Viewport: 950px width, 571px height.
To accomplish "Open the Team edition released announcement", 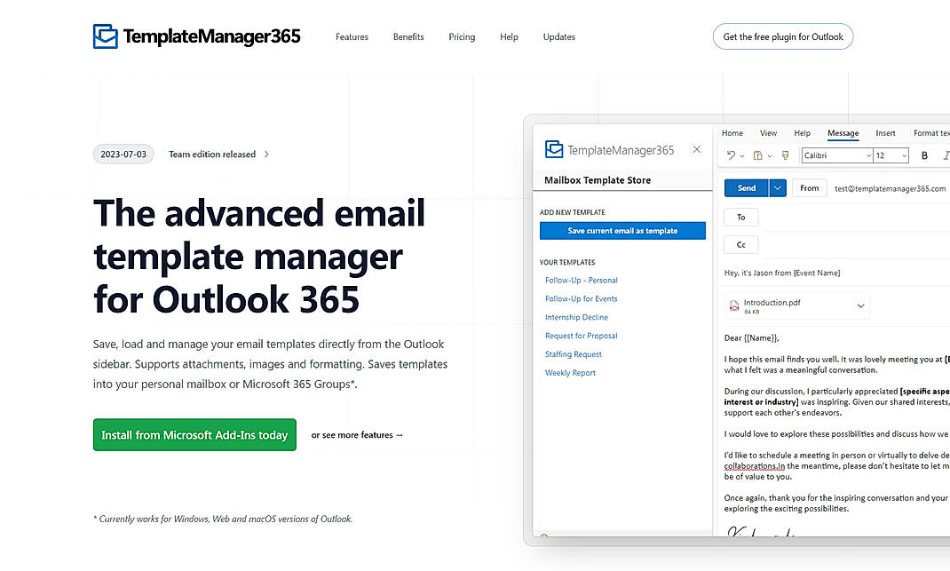I will [212, 154].
